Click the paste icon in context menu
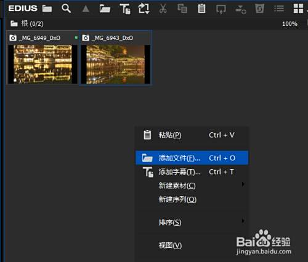The image size is (308, 262). tap(147, 135)
